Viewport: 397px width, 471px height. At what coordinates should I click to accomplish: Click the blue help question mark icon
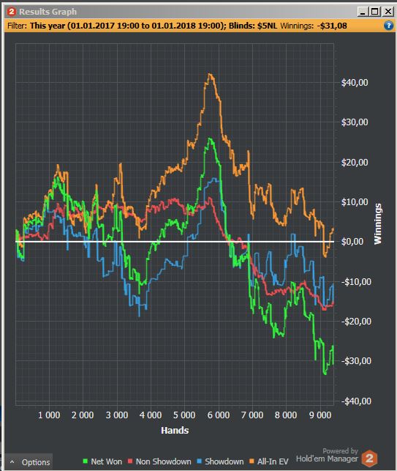pos(388,26)
